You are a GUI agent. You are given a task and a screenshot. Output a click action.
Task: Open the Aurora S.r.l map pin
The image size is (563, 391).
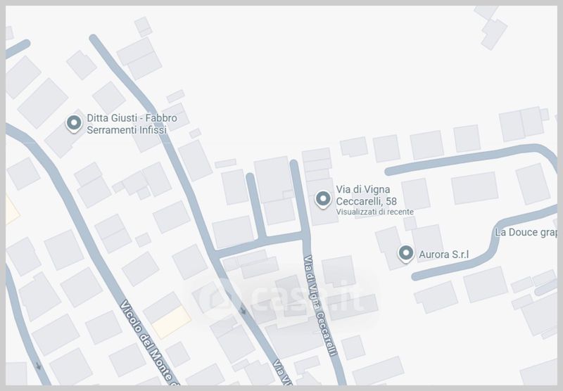(406, 254)
